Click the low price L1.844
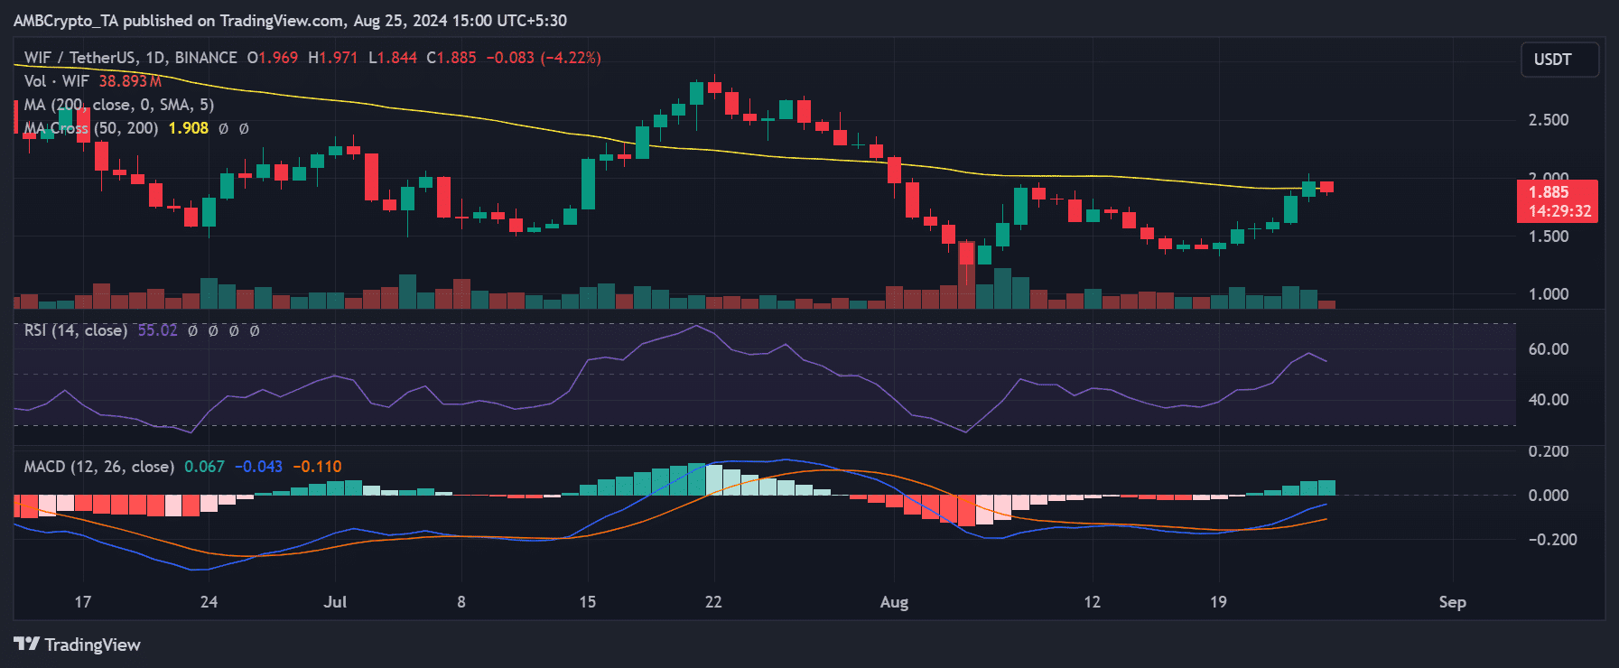This screenshot has width=1619, height=668. coord(393,58)
